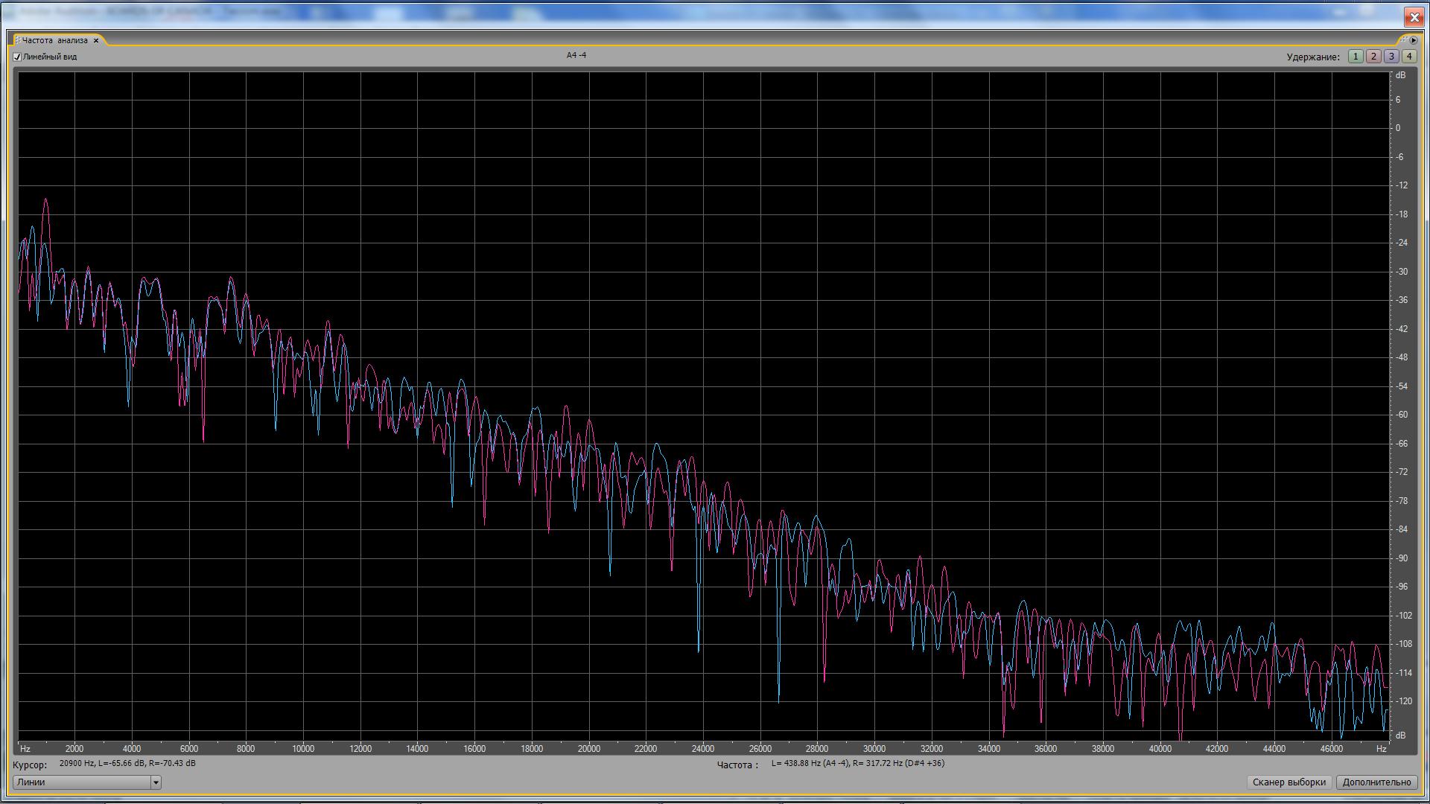The height and width of the screenshot is (804, 1430).
Task: Open panel options menu arrow icon
Action: (x=1414, y=40)
